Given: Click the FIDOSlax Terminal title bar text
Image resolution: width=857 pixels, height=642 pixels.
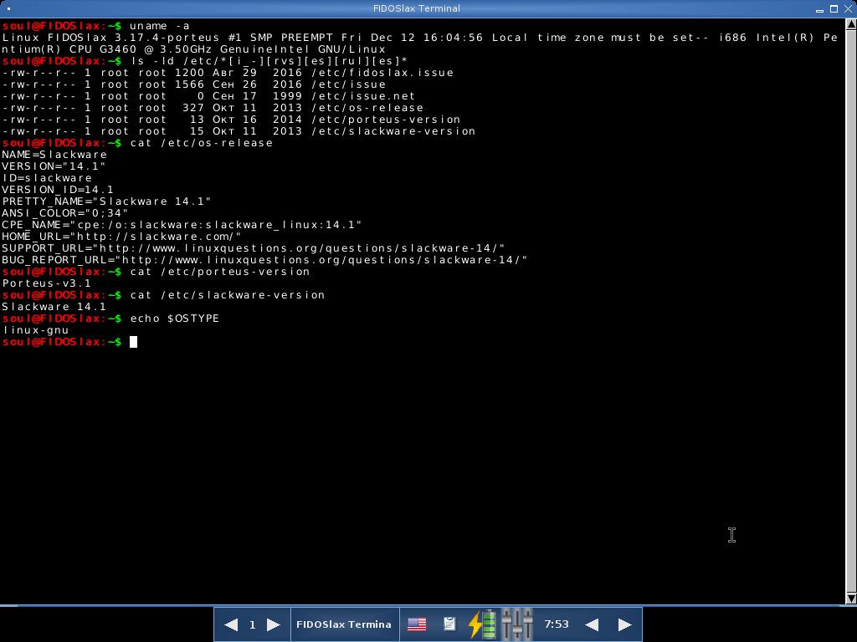Looking at the screenshot, I should click(417, 8).
